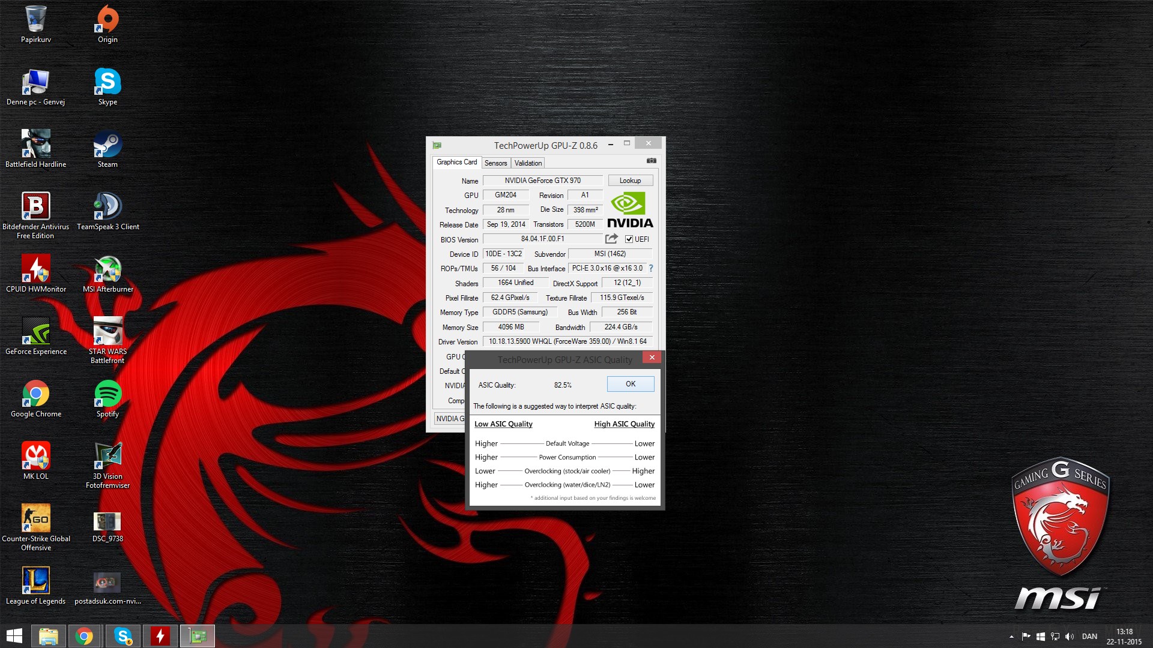Click the NVIDIA logo in GPU-Z

[630, 210]
